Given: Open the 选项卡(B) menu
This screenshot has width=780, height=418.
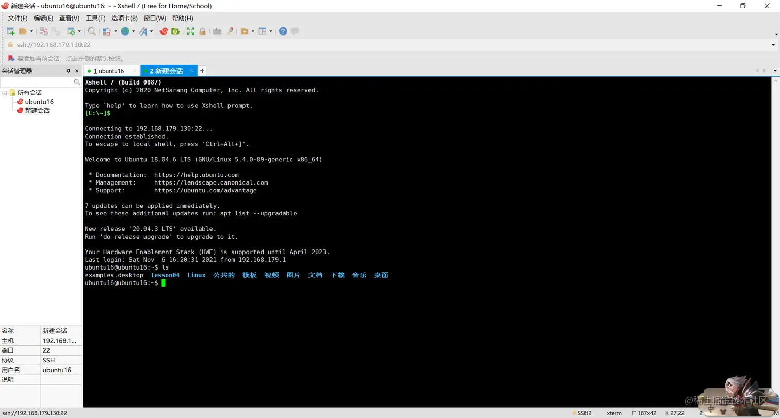Looking at the screenshot, I should click(x=124, y=18).
